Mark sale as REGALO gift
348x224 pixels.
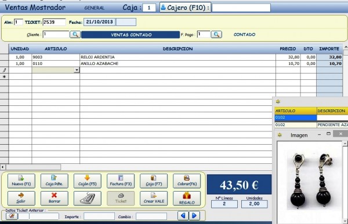click(187, 199)
